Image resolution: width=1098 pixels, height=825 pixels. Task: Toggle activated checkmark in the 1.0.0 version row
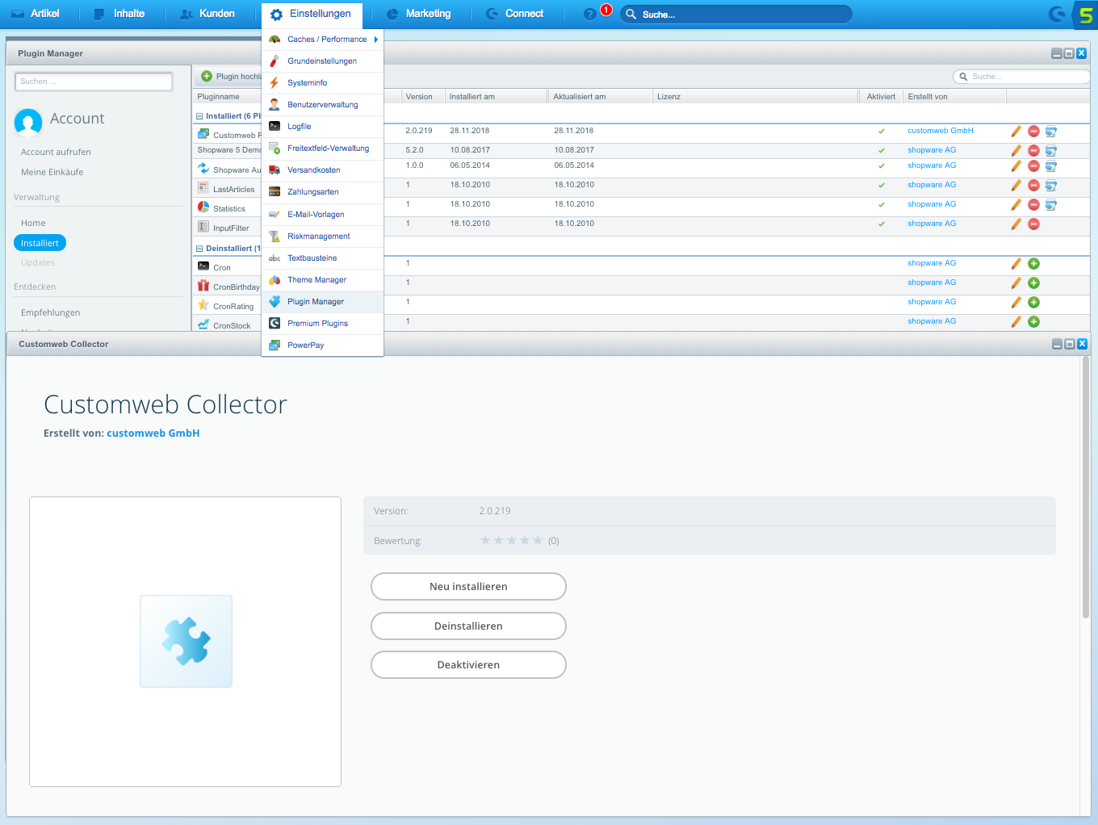(x=881, y=165)
